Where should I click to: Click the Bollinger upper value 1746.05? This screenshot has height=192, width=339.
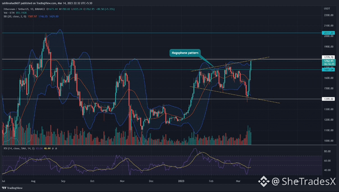pos(43,16)
